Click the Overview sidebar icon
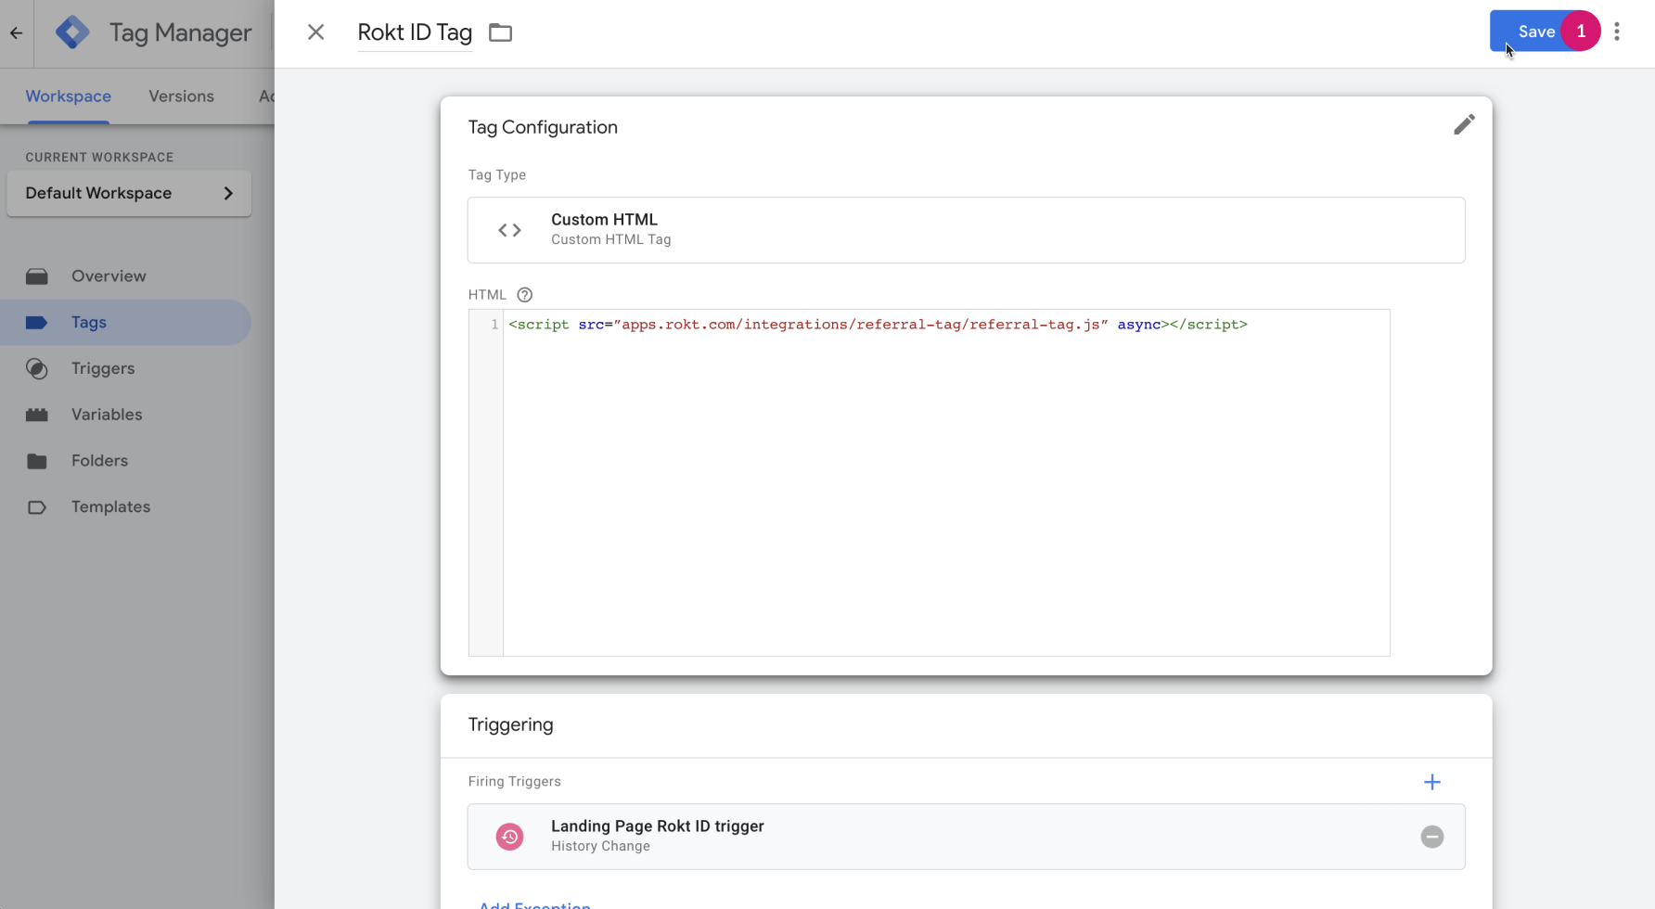Image resolution: width=1655 pixels, height=909 pixels. tap(37, 276)
